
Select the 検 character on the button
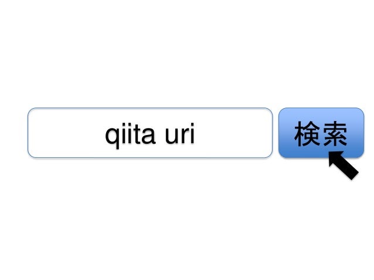pos(307,133)
